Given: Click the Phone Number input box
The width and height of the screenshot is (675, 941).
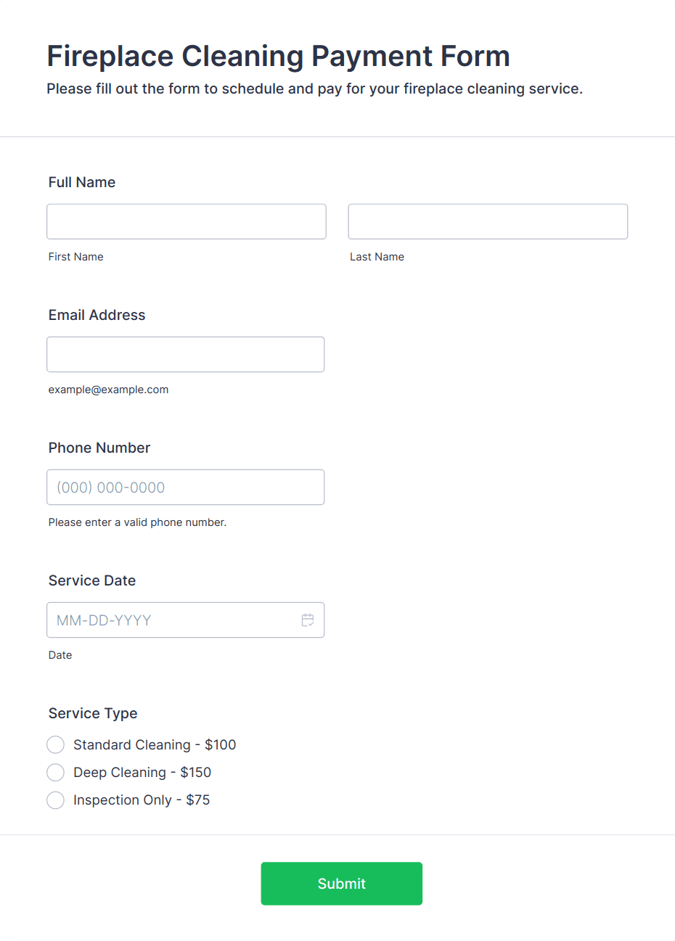Looking at the screenshot, I should 186,487.
